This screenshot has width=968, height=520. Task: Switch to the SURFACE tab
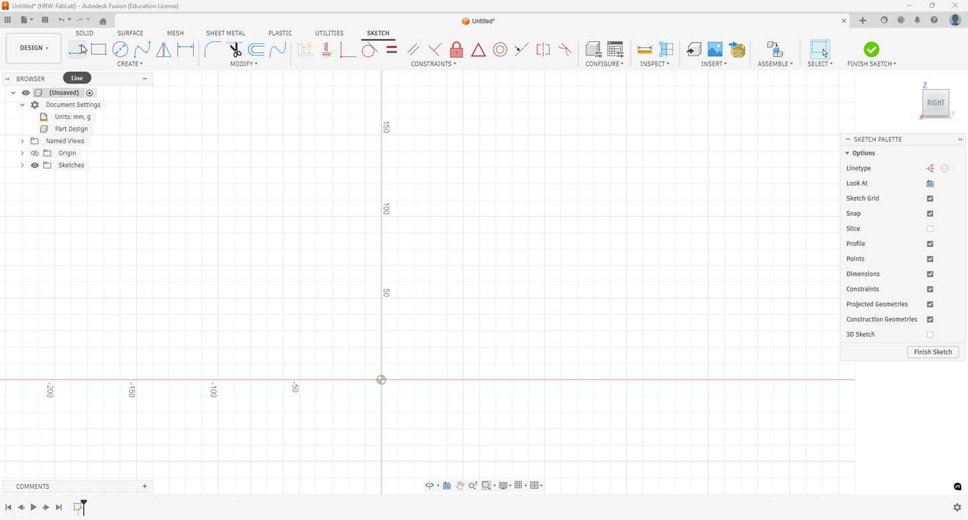130,33
